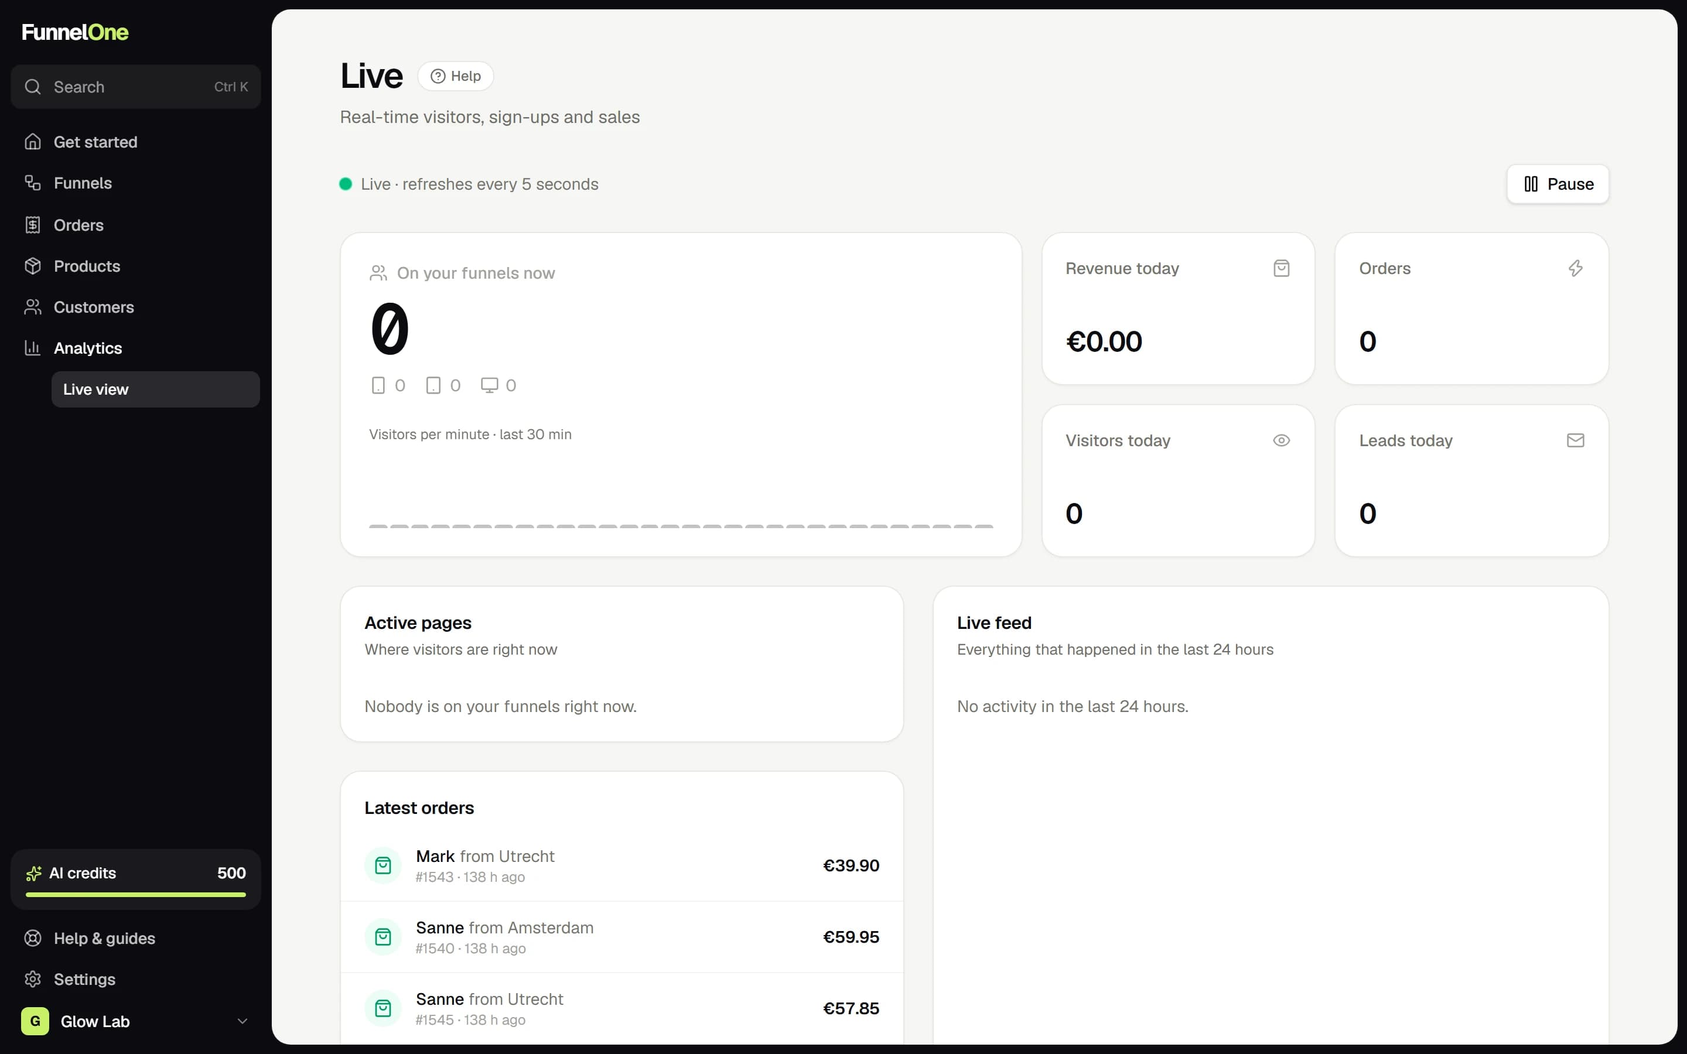Open the Search field

coord(136,87)
